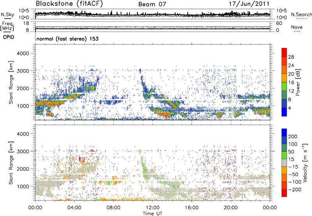312x216 pixels.
Task: Click the 'Slant Range [km]' label of velocity panel
Action: point(11,163)
